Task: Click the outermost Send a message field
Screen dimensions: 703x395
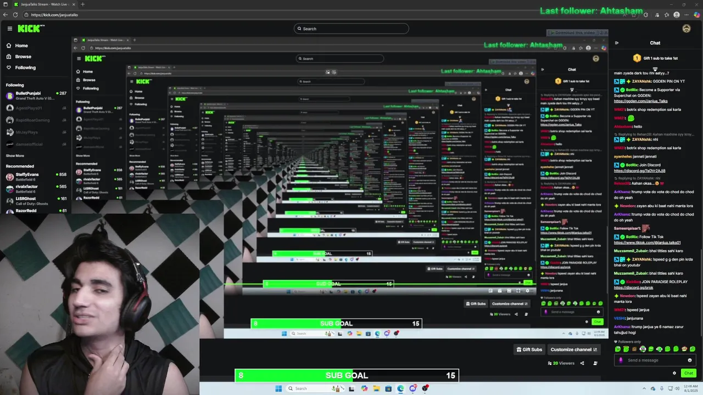Action: [656, 360]
